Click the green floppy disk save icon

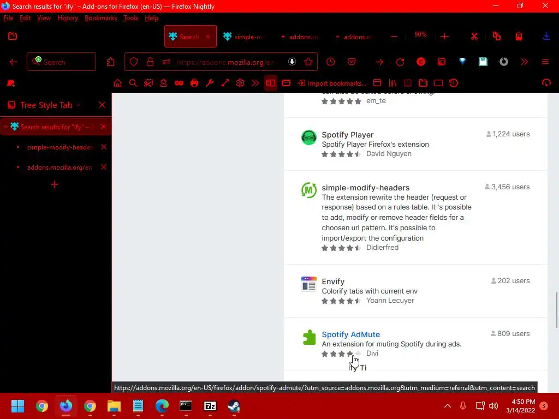483,62
